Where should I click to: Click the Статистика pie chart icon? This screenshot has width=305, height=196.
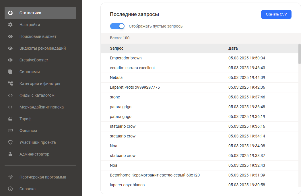10,13
